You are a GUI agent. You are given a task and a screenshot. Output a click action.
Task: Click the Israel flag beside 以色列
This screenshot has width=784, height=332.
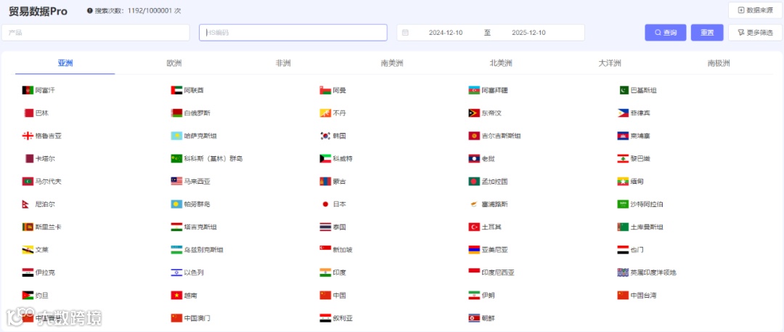click(x=176, y=272)
